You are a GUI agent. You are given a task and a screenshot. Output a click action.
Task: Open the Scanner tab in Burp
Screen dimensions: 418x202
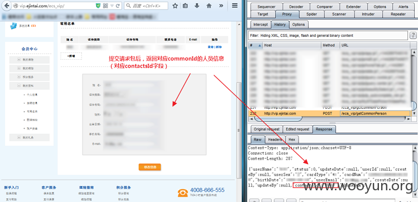click(339, 14)
